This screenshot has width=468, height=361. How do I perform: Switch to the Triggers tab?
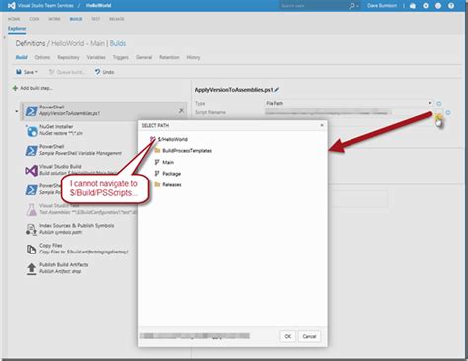(x=120, y=57)
